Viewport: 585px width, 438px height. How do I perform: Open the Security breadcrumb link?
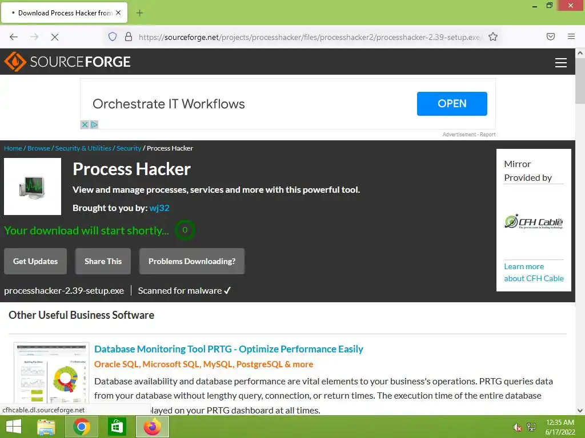click(x=129, y=148)
